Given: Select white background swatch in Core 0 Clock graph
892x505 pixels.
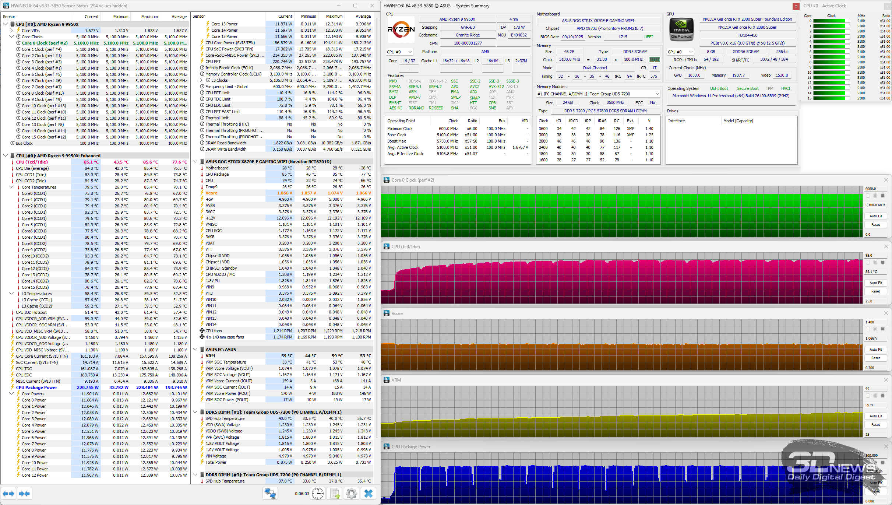Looking at the screenshot, I should (x=868, y=196).
